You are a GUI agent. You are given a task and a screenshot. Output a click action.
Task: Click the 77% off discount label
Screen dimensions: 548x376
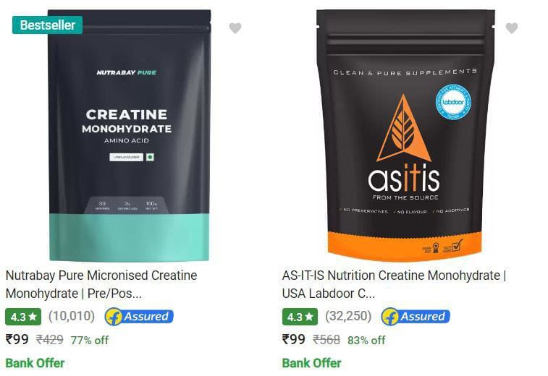tap(90, 340)
